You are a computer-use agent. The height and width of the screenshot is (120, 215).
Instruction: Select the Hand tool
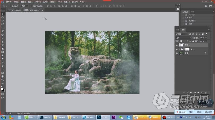tap(2, 76)
